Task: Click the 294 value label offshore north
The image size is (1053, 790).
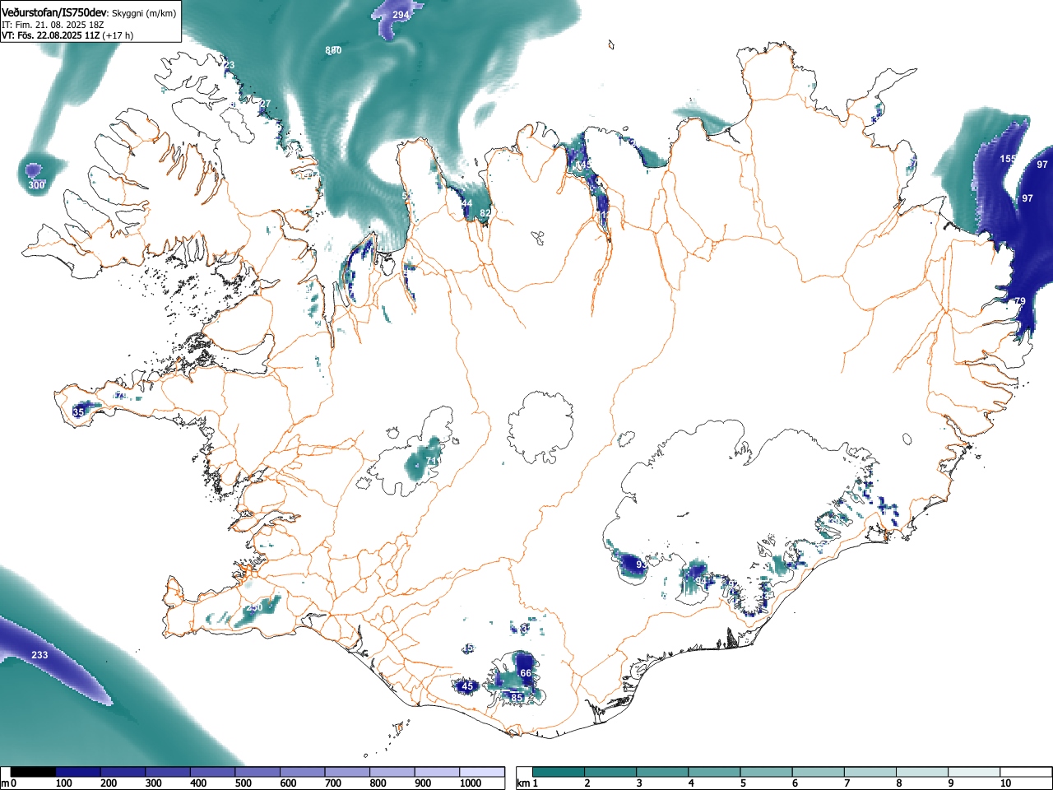Action: tap(400, 16)
